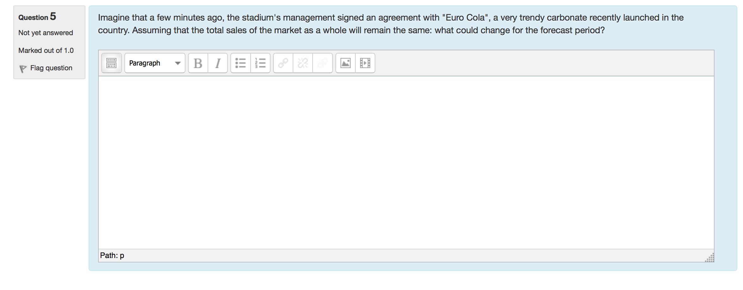Click the Question 5 heading

[37, 16]
